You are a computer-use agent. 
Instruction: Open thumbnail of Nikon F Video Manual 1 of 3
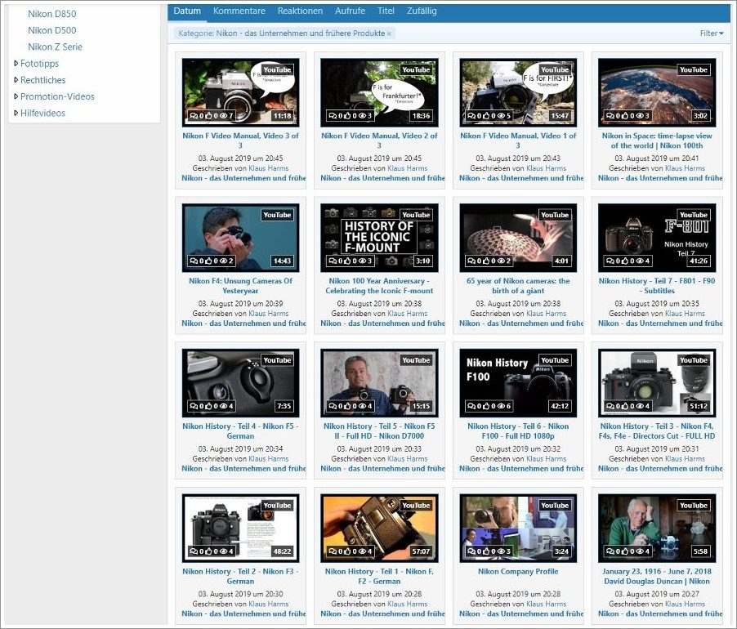518,92
